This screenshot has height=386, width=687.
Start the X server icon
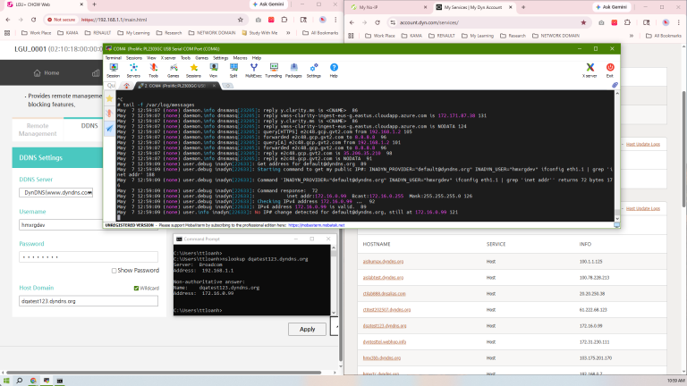coord(589,70)
